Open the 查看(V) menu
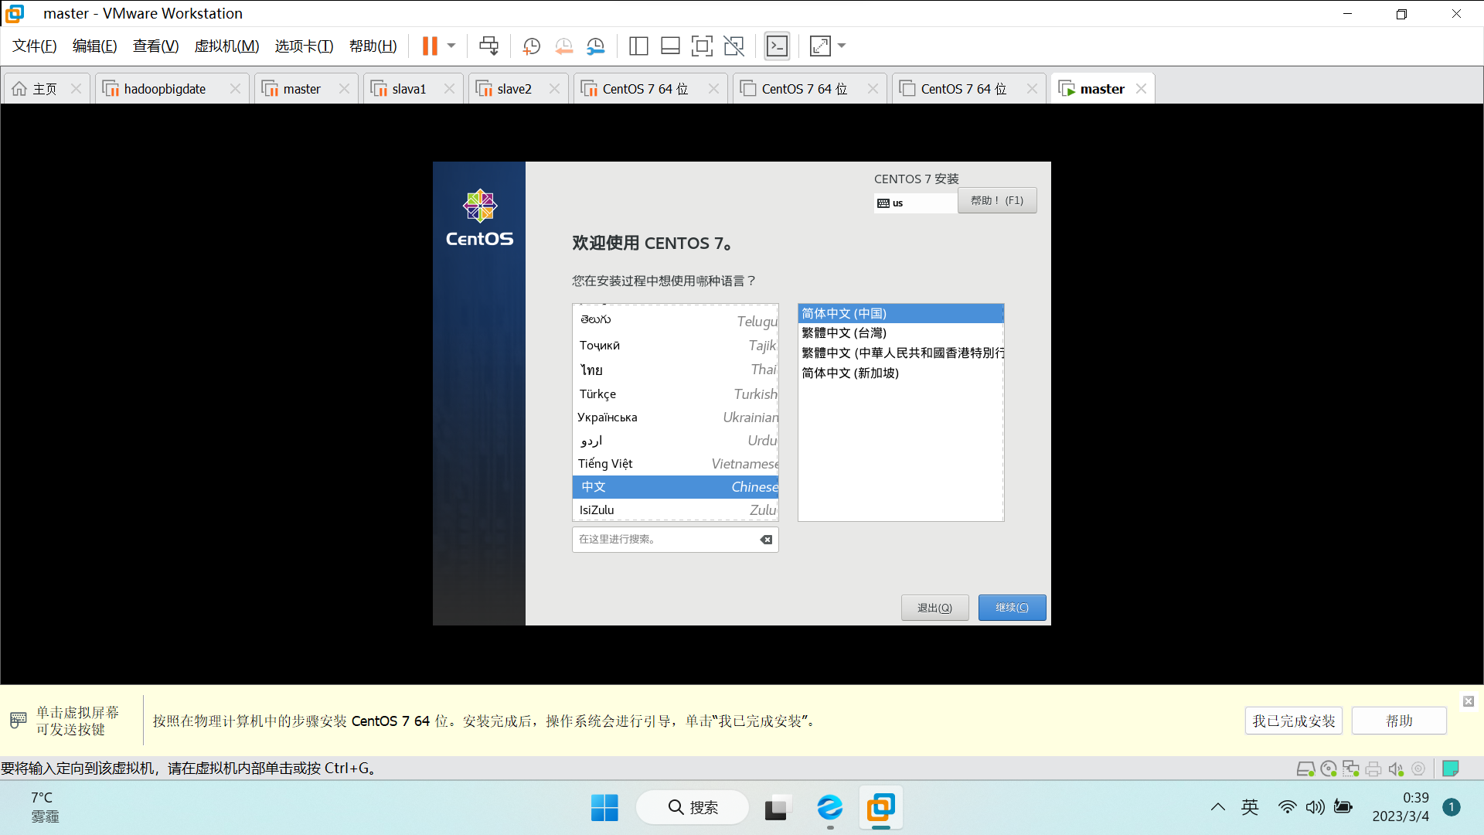 point(155,46)
